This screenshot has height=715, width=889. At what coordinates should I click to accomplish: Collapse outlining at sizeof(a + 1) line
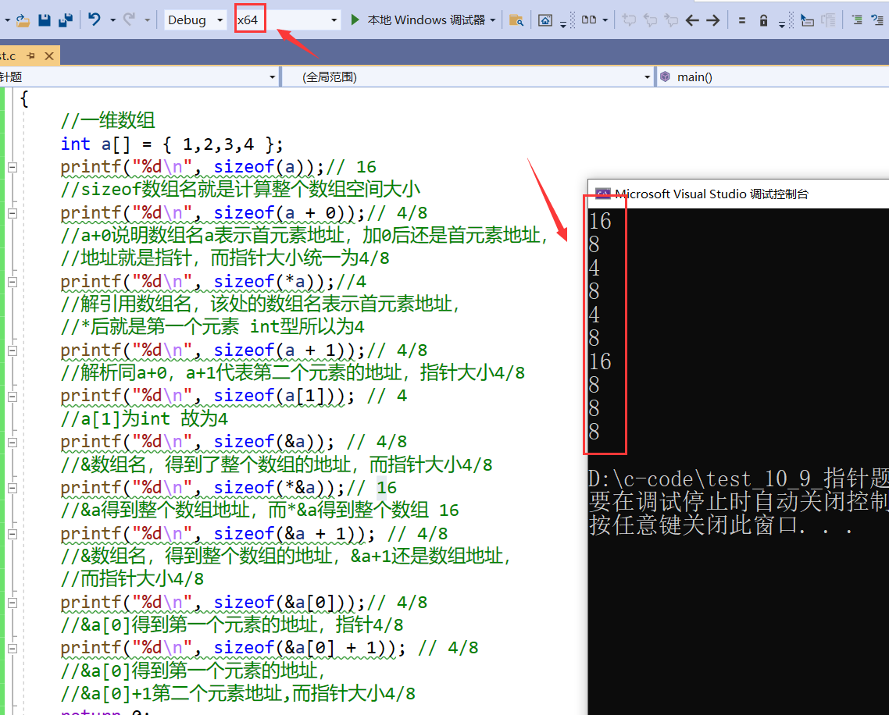(12, 350)
